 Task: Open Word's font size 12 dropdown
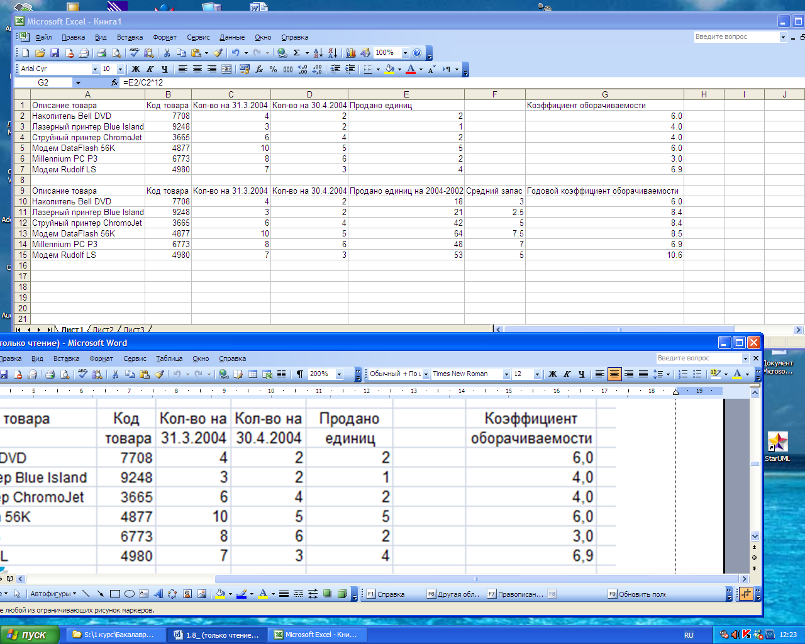point(537,374)
